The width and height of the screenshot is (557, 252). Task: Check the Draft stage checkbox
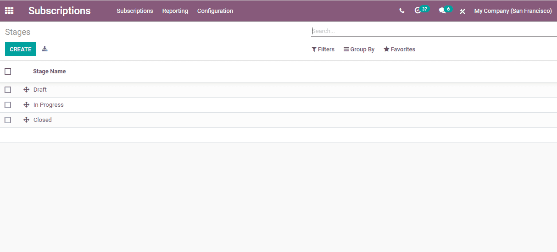click(x=8, y=90)
